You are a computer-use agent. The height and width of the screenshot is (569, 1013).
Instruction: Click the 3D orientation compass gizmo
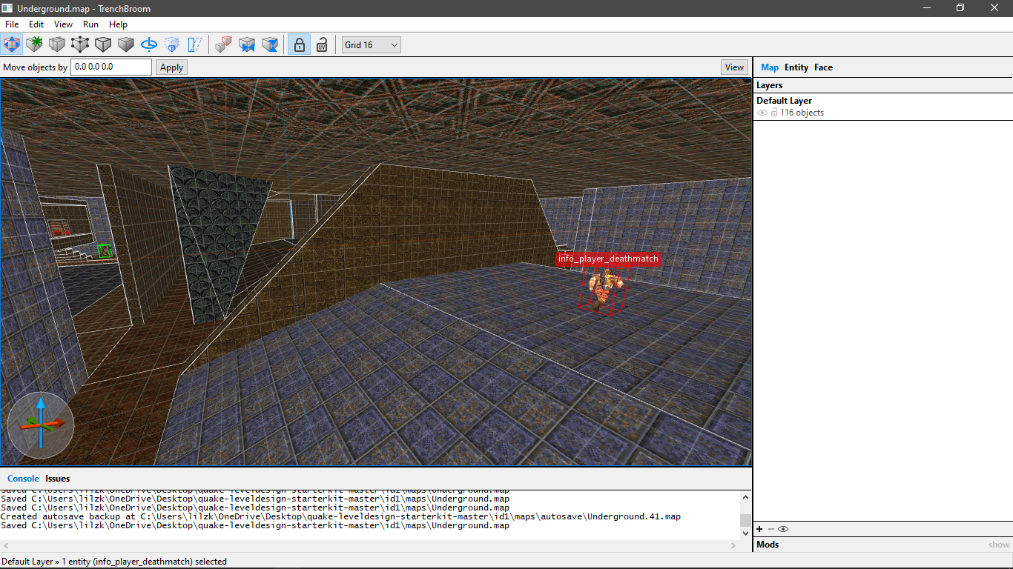tap(41, 425)
